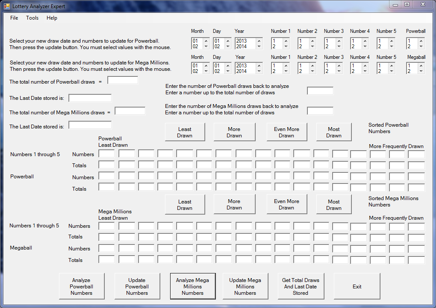Click the Mega Millions Even More Drawn button
This screenshot has height=308, width=436.
tap(287, 204)
